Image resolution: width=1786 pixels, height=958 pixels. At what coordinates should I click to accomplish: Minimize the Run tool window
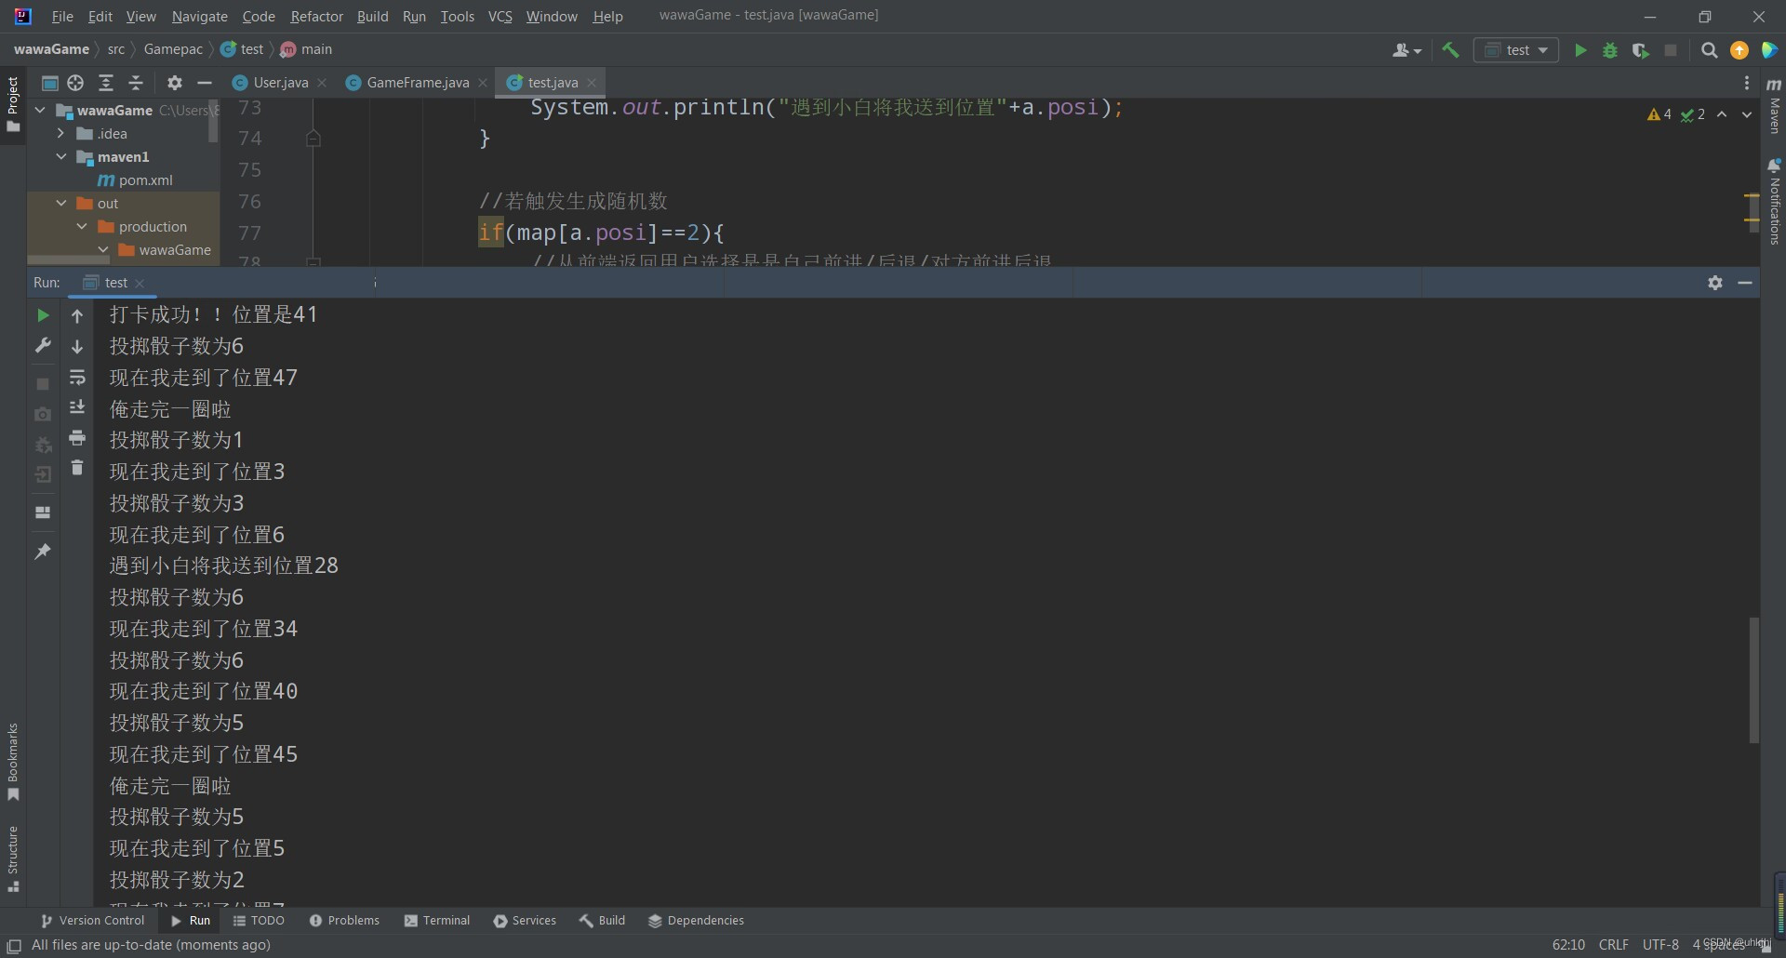(x=1745, y=283)
